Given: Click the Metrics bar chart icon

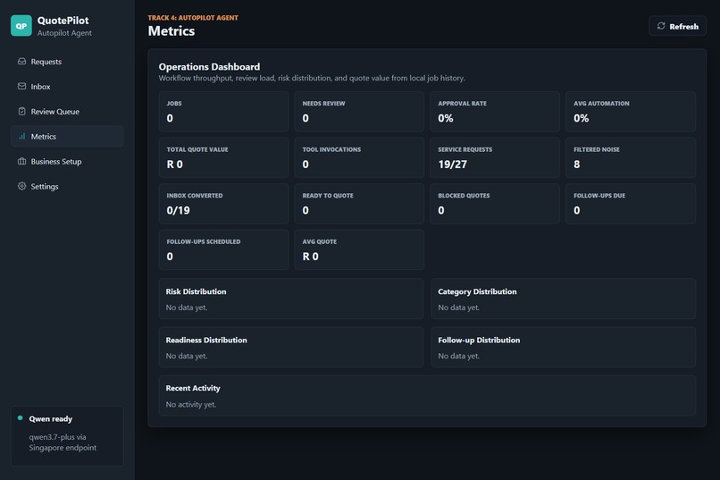Looking at the screenshot, I should pyautogui.click(x=21, y=136).
